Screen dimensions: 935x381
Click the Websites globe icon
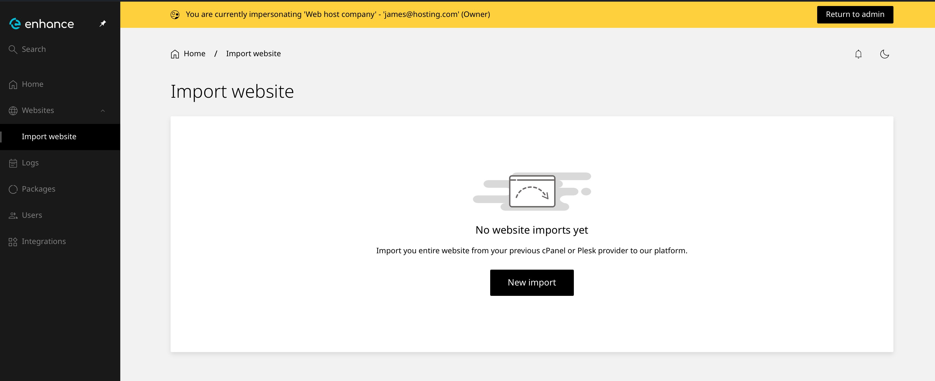coord(13,111)
